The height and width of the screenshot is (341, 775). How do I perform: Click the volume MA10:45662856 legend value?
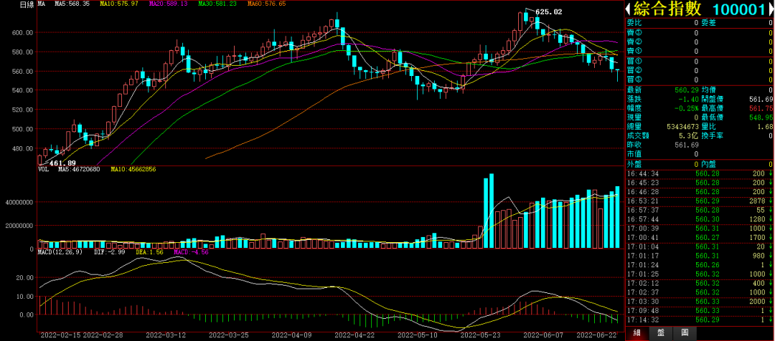(133, 169)
